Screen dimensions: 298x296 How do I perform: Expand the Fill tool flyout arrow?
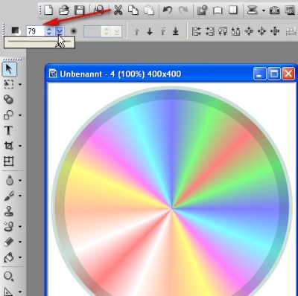click(20, 257)
